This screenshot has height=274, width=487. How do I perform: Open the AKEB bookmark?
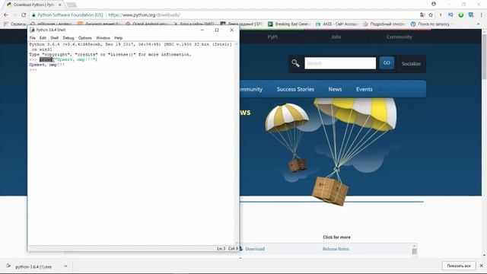(336, 24)
